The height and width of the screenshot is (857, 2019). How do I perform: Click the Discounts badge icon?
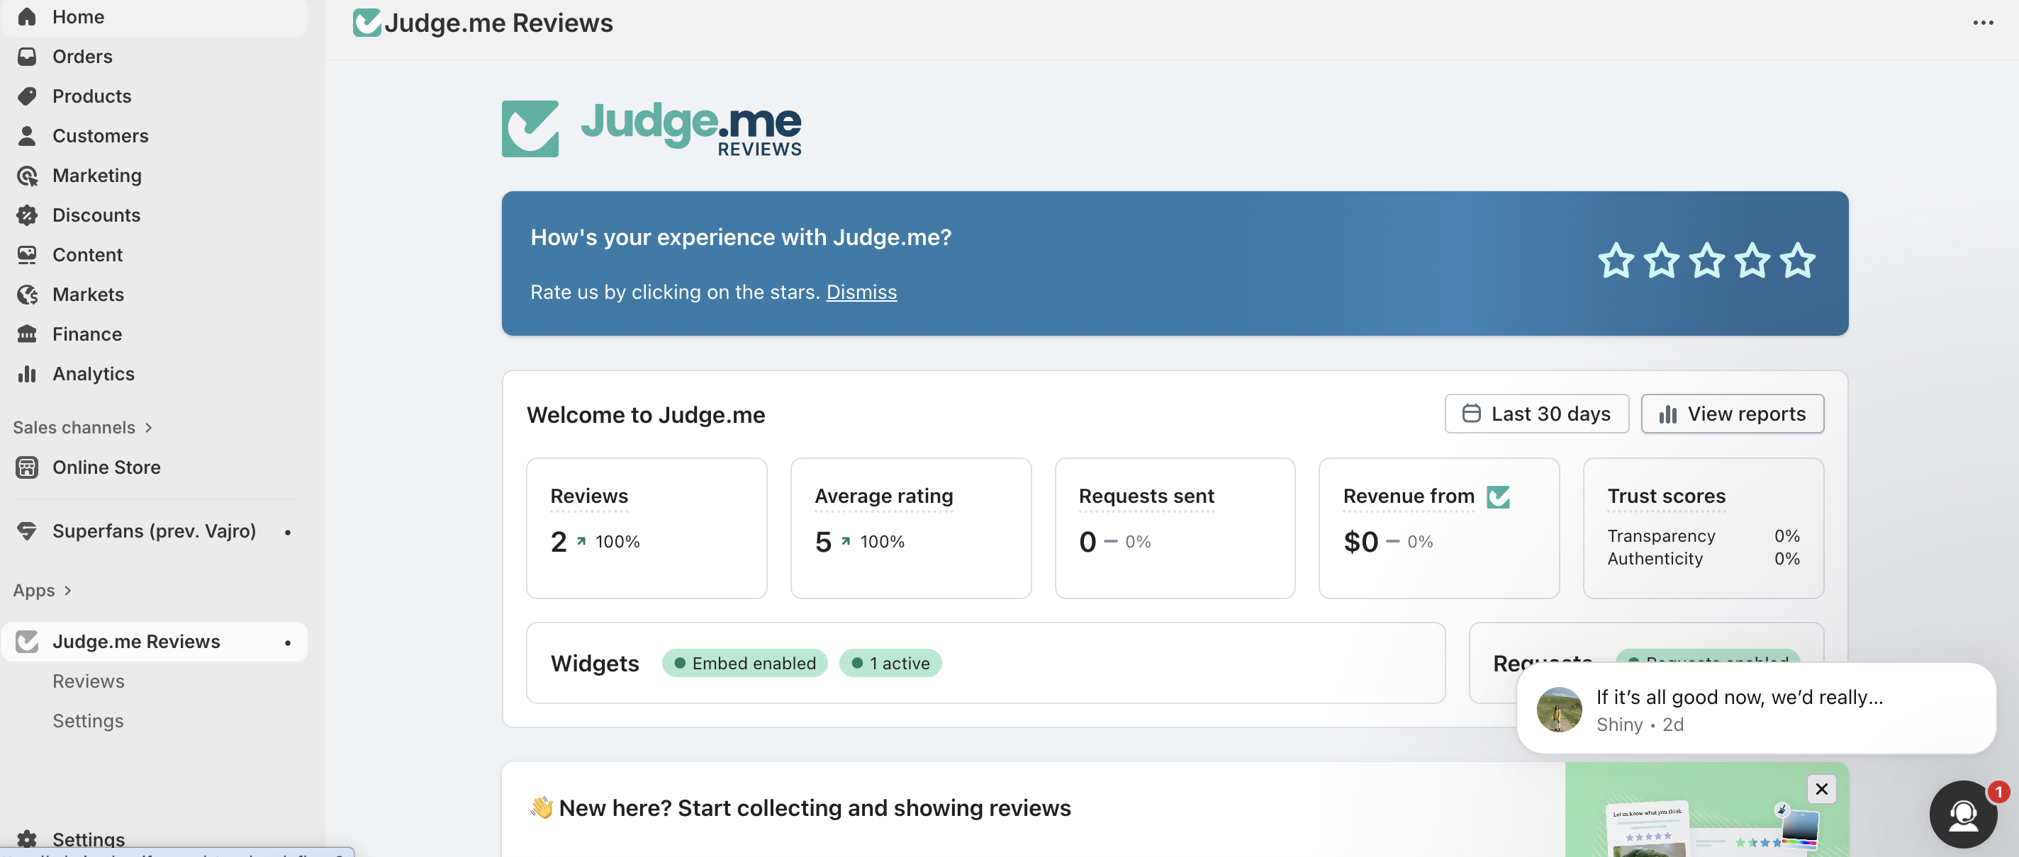[27, 215]
